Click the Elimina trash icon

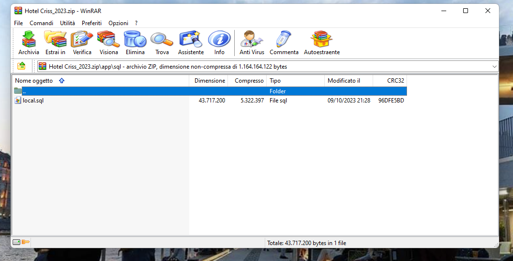[x=135, y=43]
